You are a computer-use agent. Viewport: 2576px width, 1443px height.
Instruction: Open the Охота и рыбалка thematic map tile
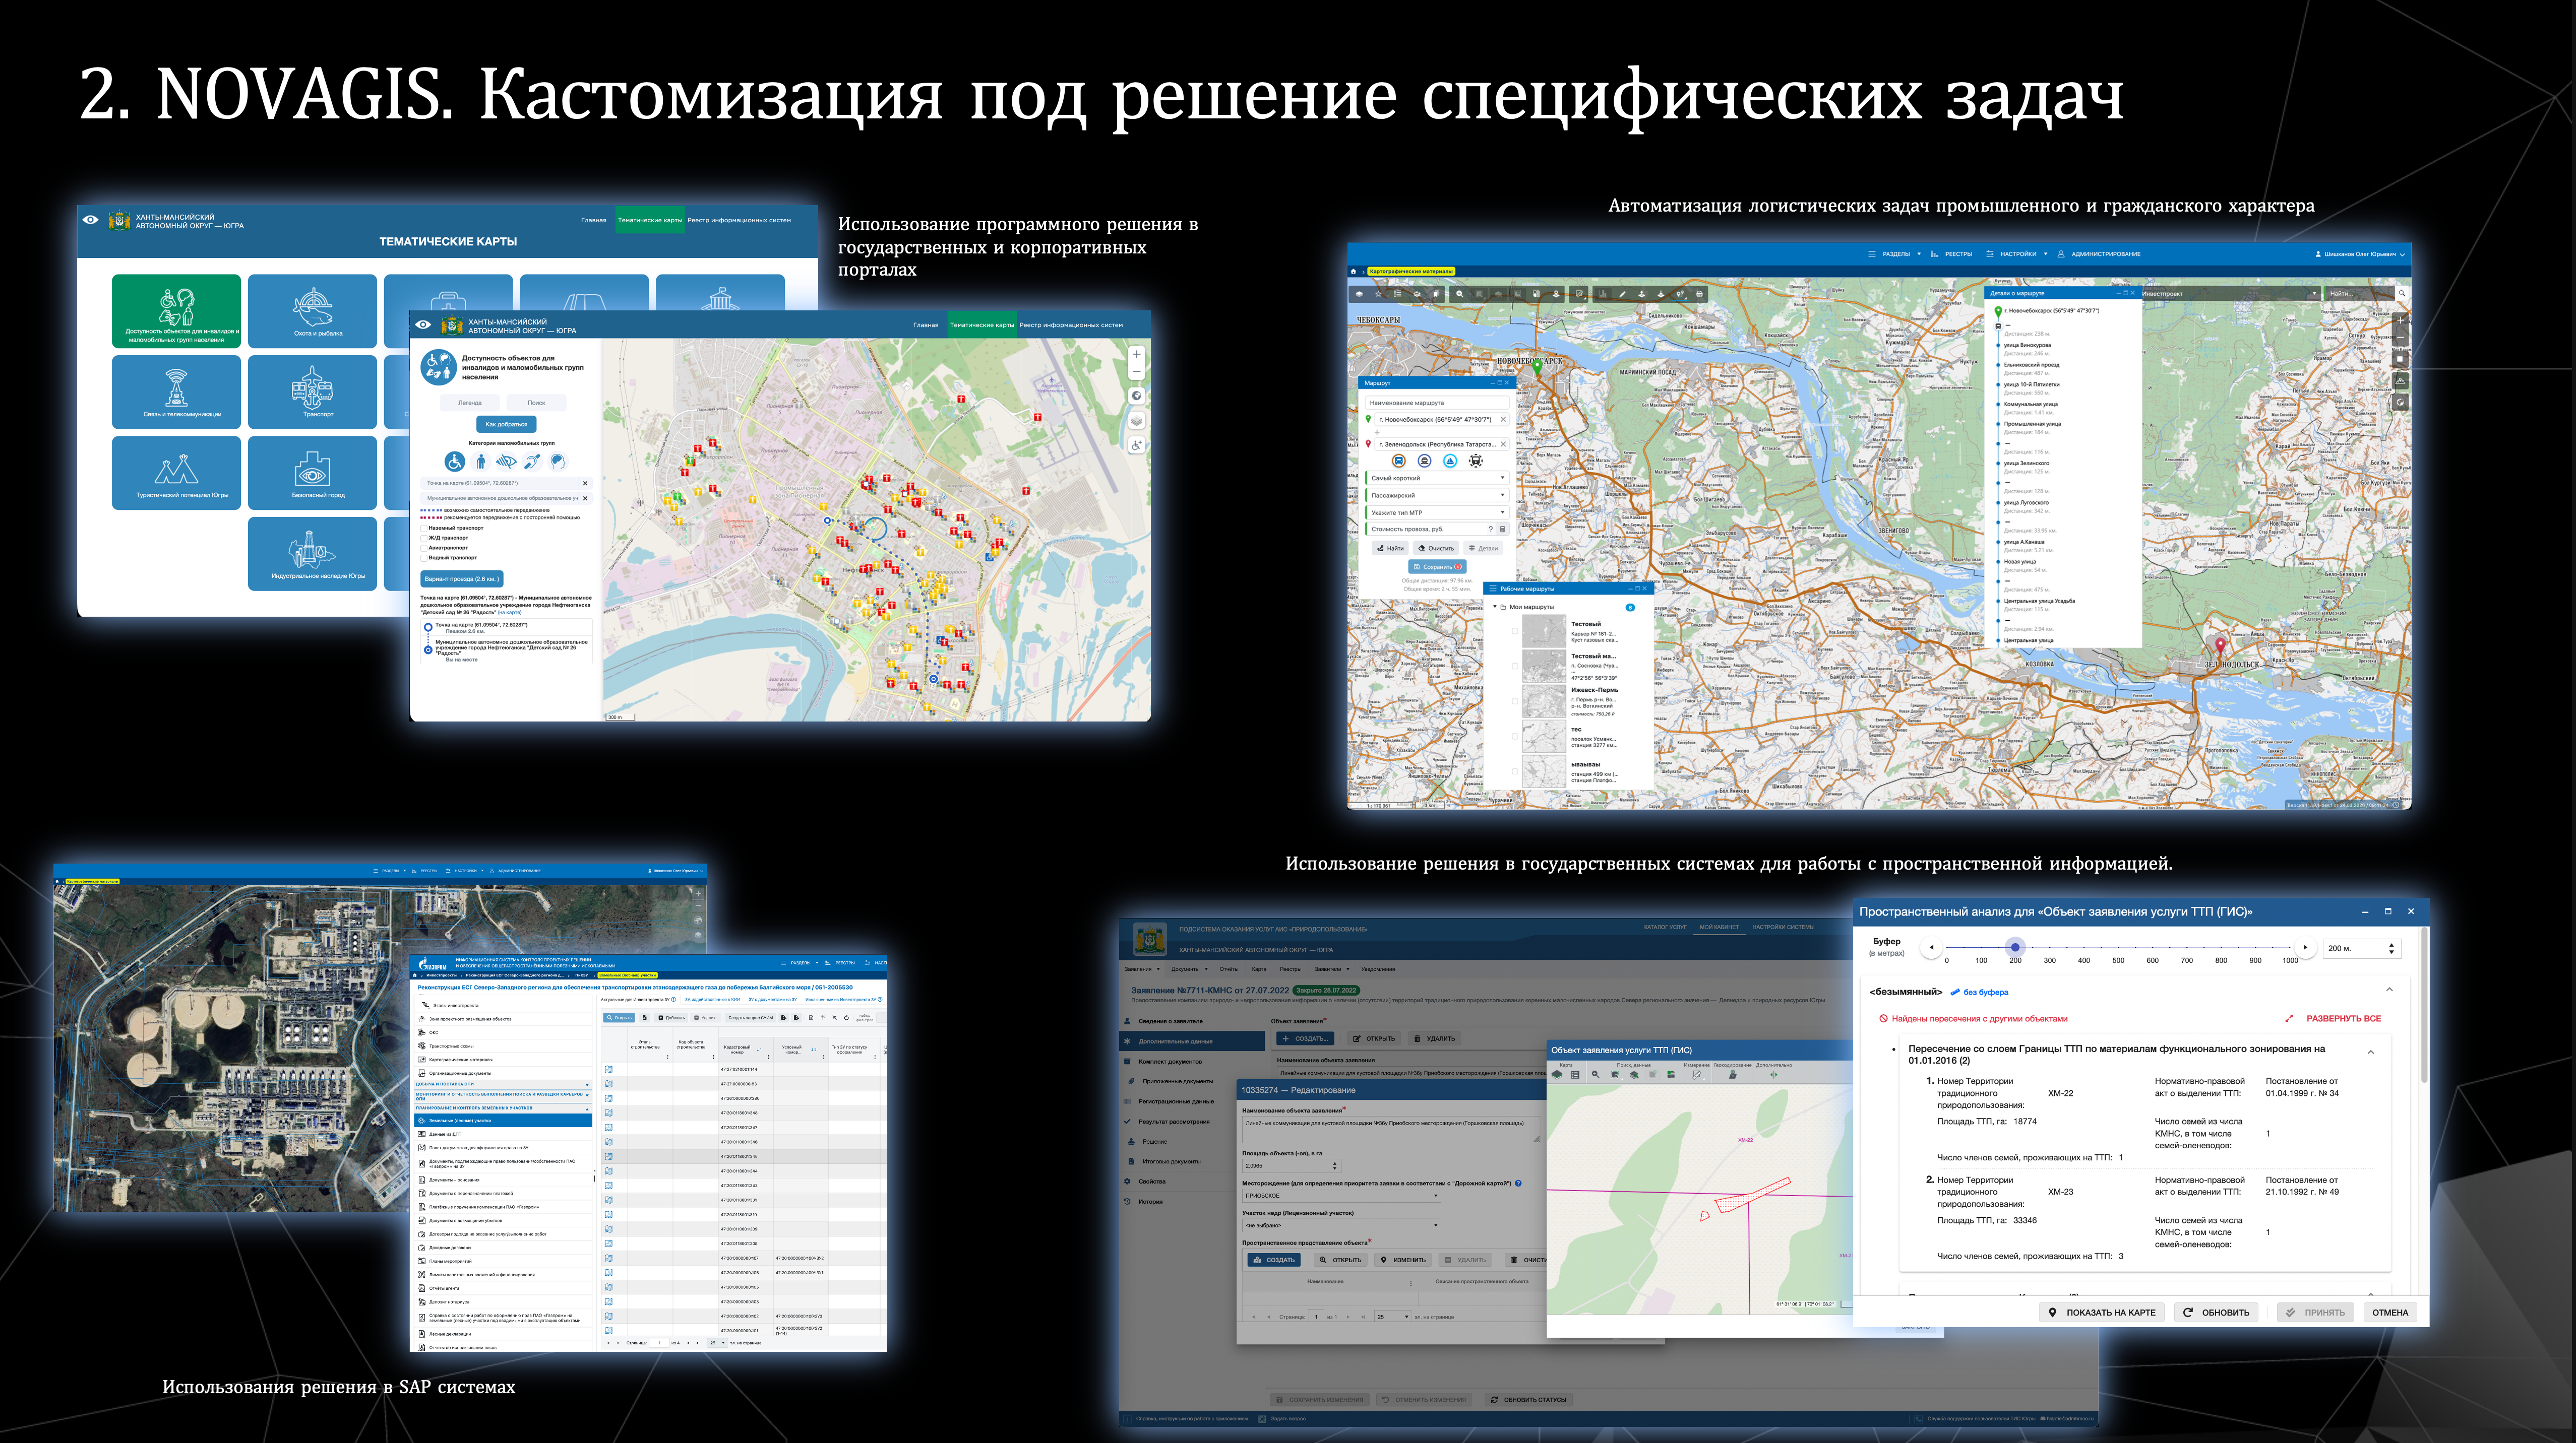click(312, 311)
